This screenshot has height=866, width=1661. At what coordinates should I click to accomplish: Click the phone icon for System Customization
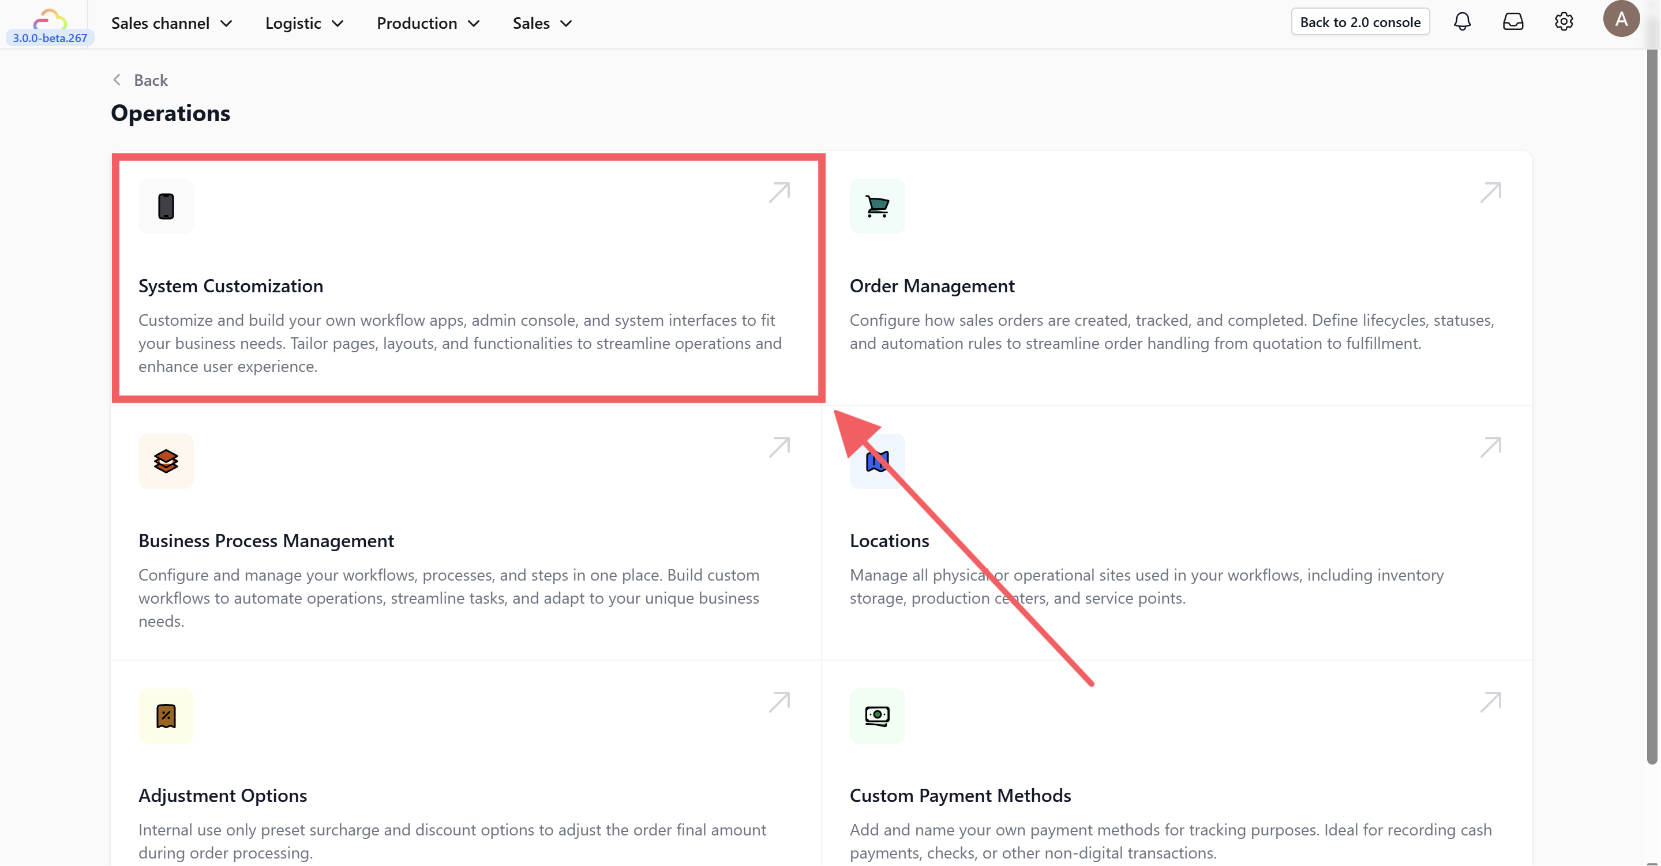click(166, 206)
